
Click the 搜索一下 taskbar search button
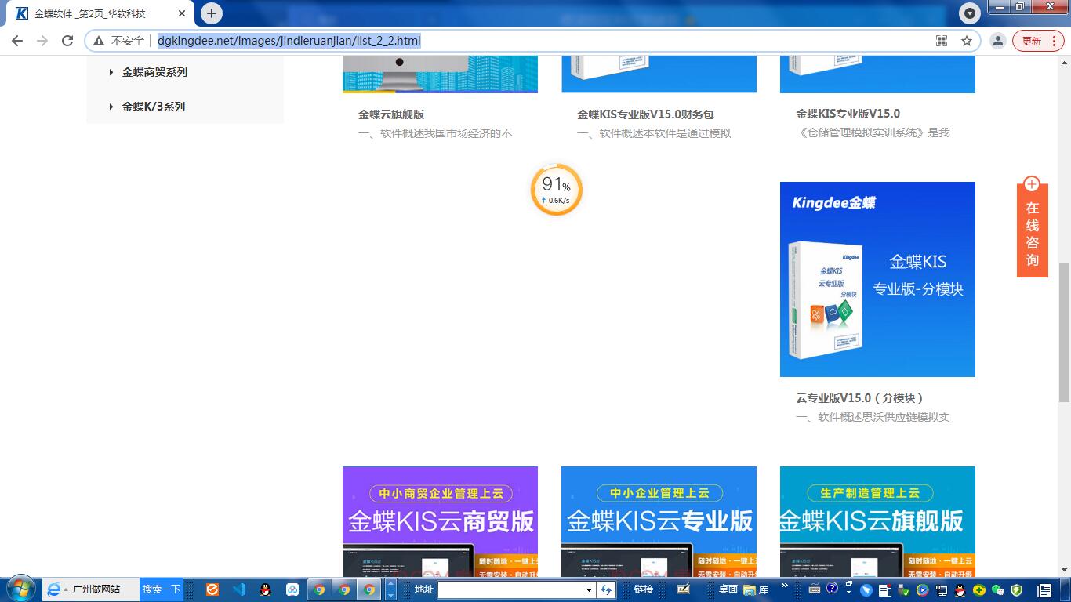pyautogui.click(x=162, y=589)
